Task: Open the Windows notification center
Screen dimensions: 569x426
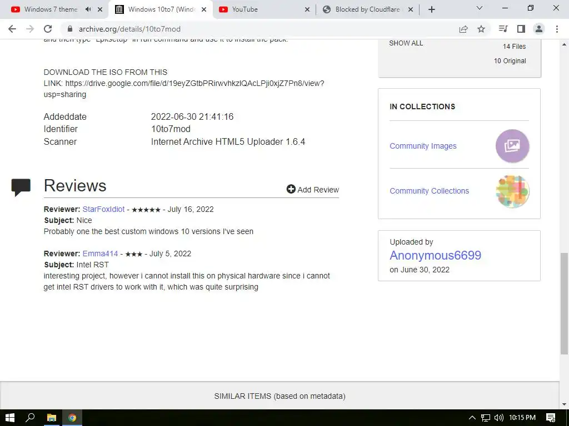Action: click(551, 418)
